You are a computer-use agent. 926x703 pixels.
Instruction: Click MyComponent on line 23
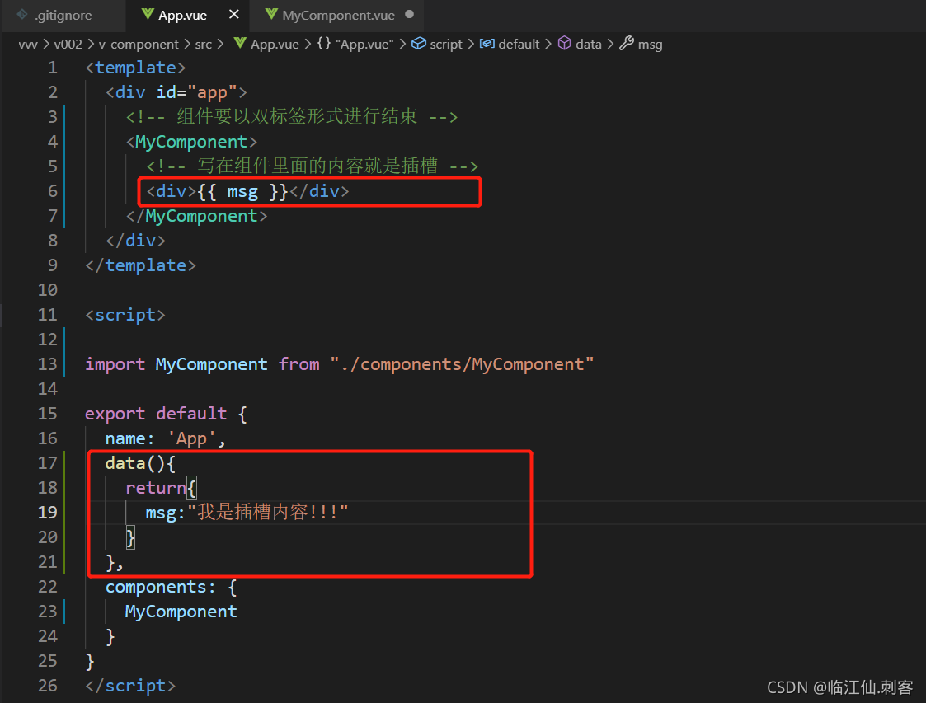coord(181,612)
